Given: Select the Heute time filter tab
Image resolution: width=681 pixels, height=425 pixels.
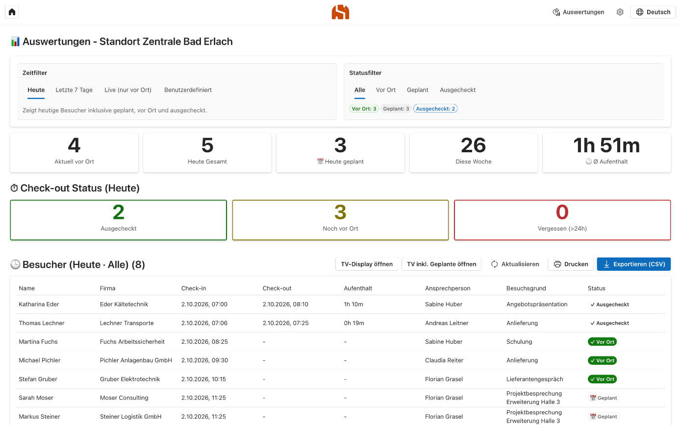Looking at the screenshot, I should tap(36, 90).
